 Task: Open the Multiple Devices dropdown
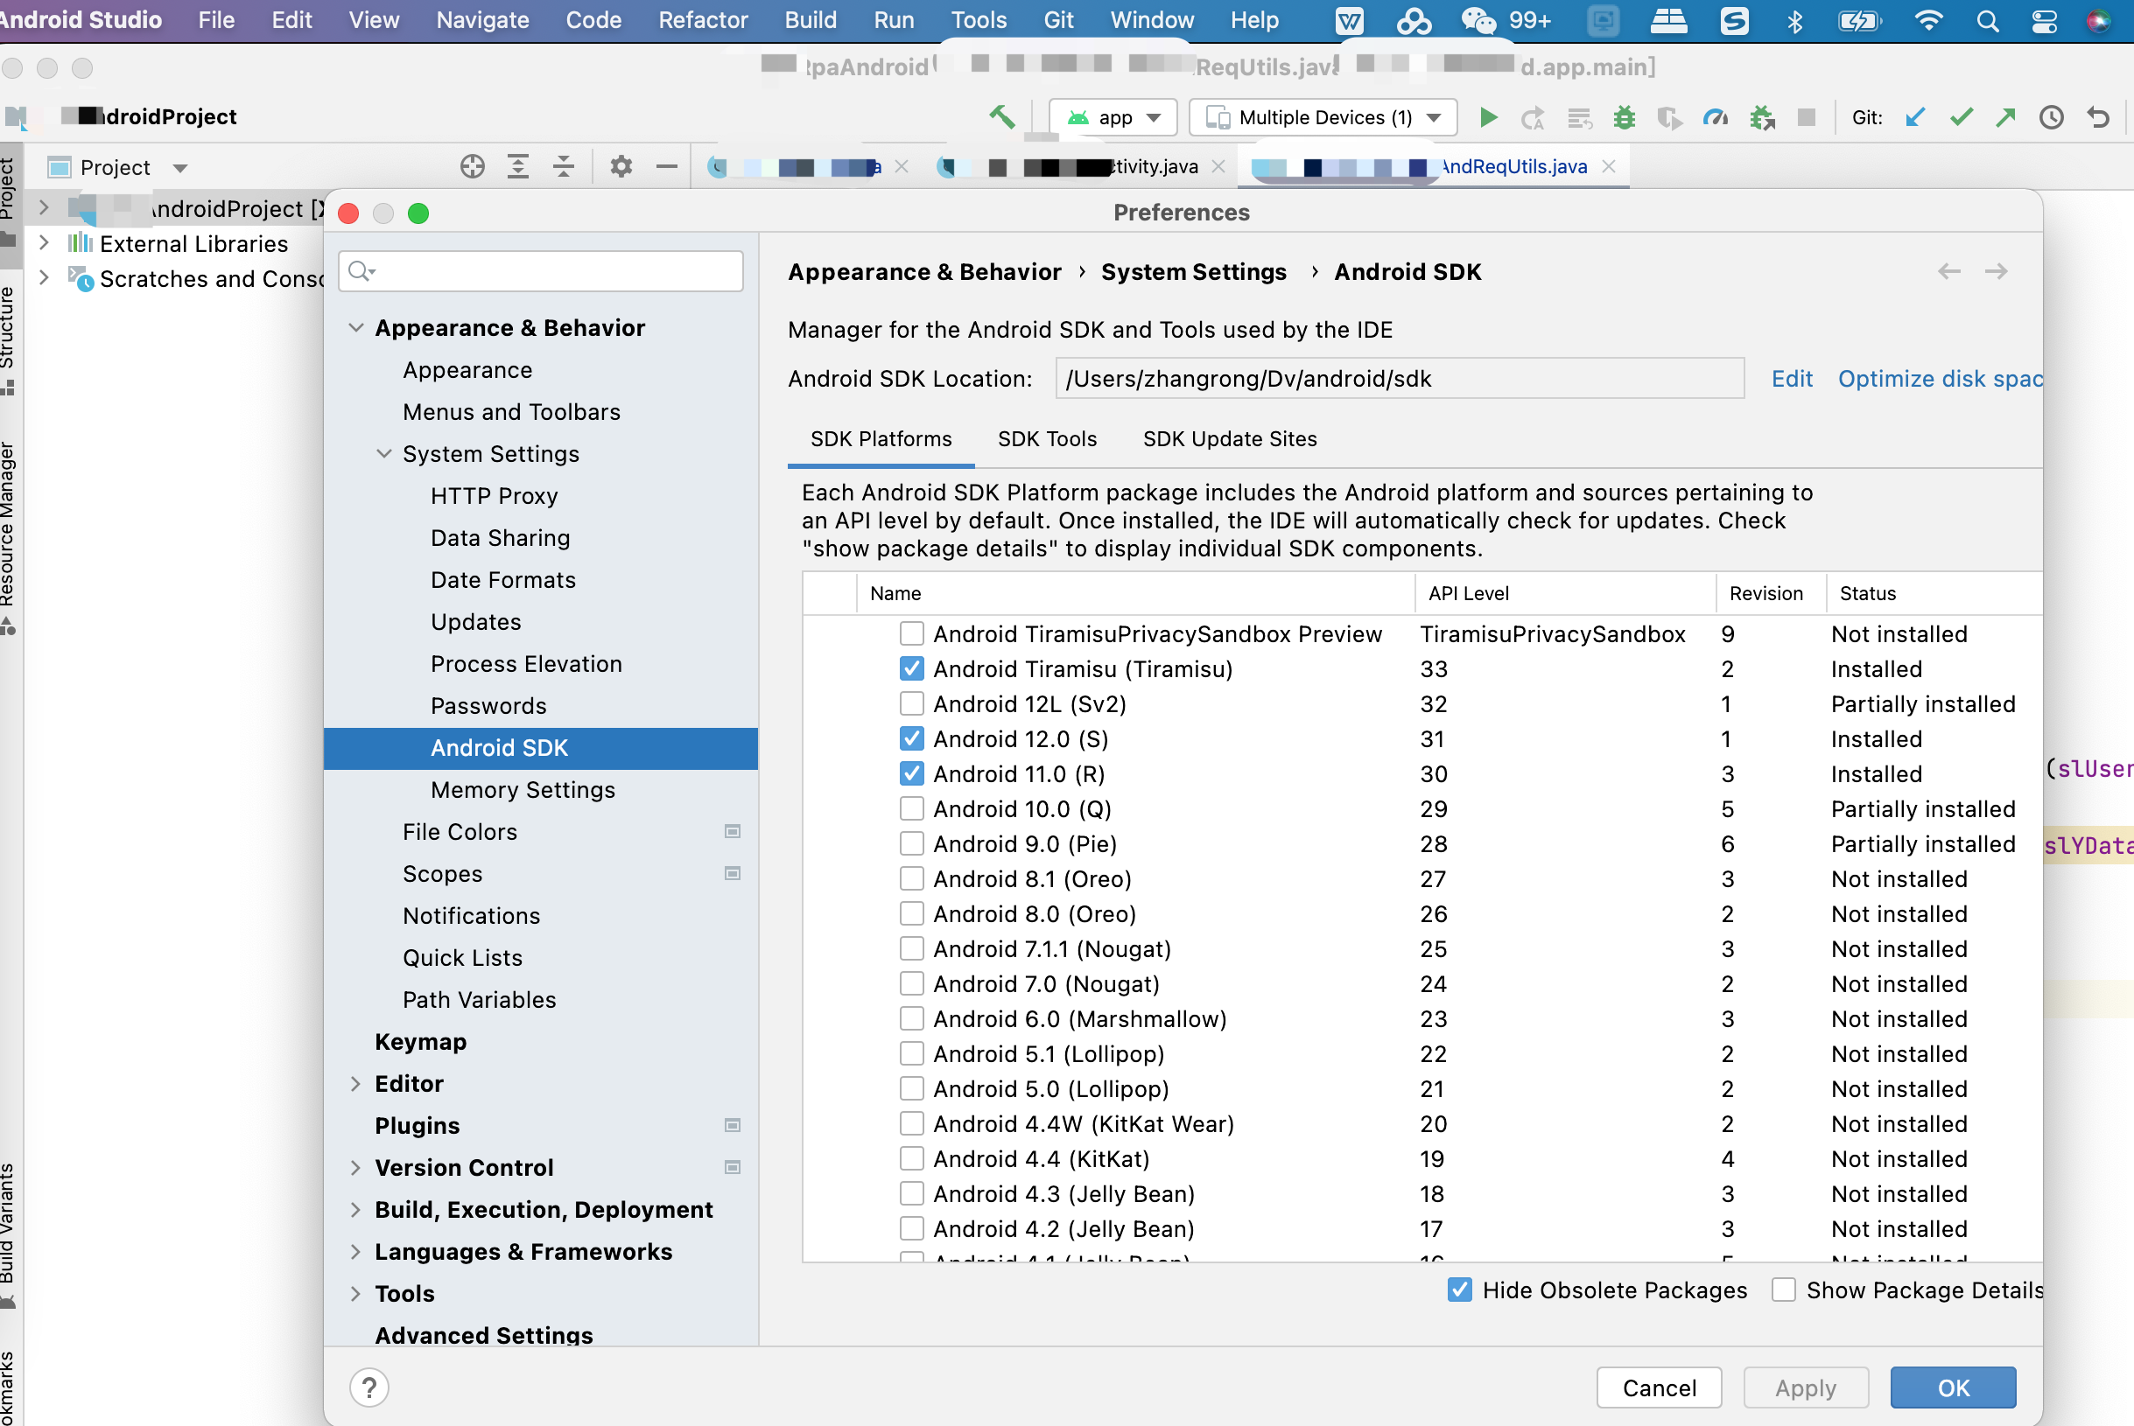click(1323, 117)
